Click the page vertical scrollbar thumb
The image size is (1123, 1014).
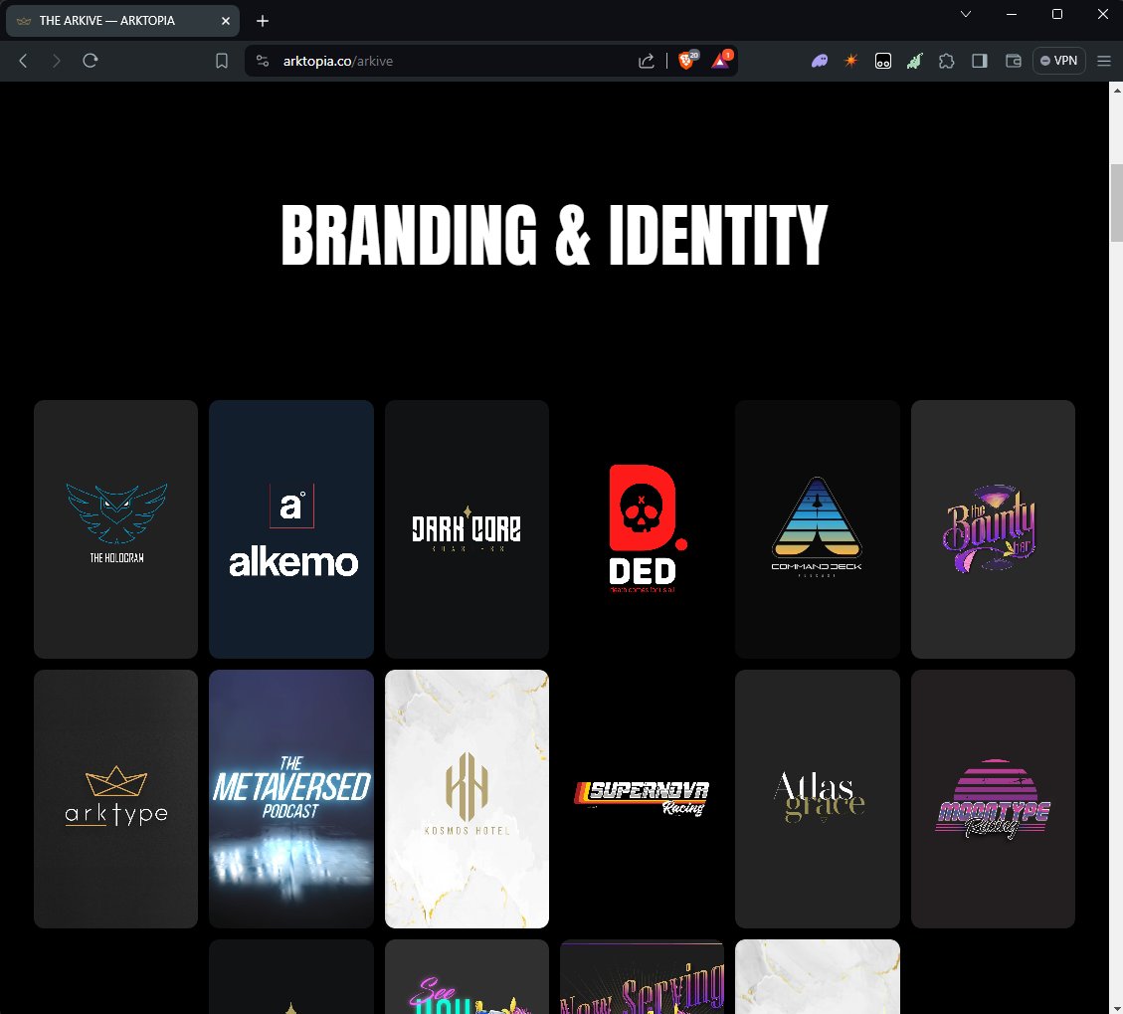1116,203
